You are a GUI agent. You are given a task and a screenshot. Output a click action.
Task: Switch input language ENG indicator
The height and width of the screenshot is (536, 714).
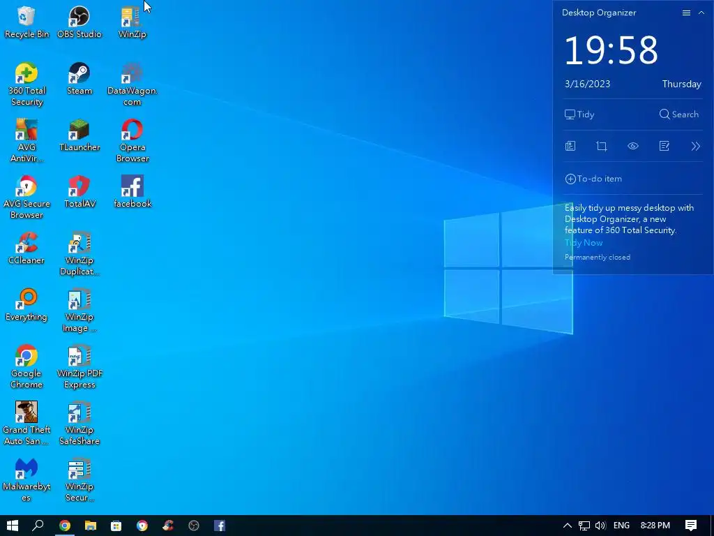tap(621, 526)
